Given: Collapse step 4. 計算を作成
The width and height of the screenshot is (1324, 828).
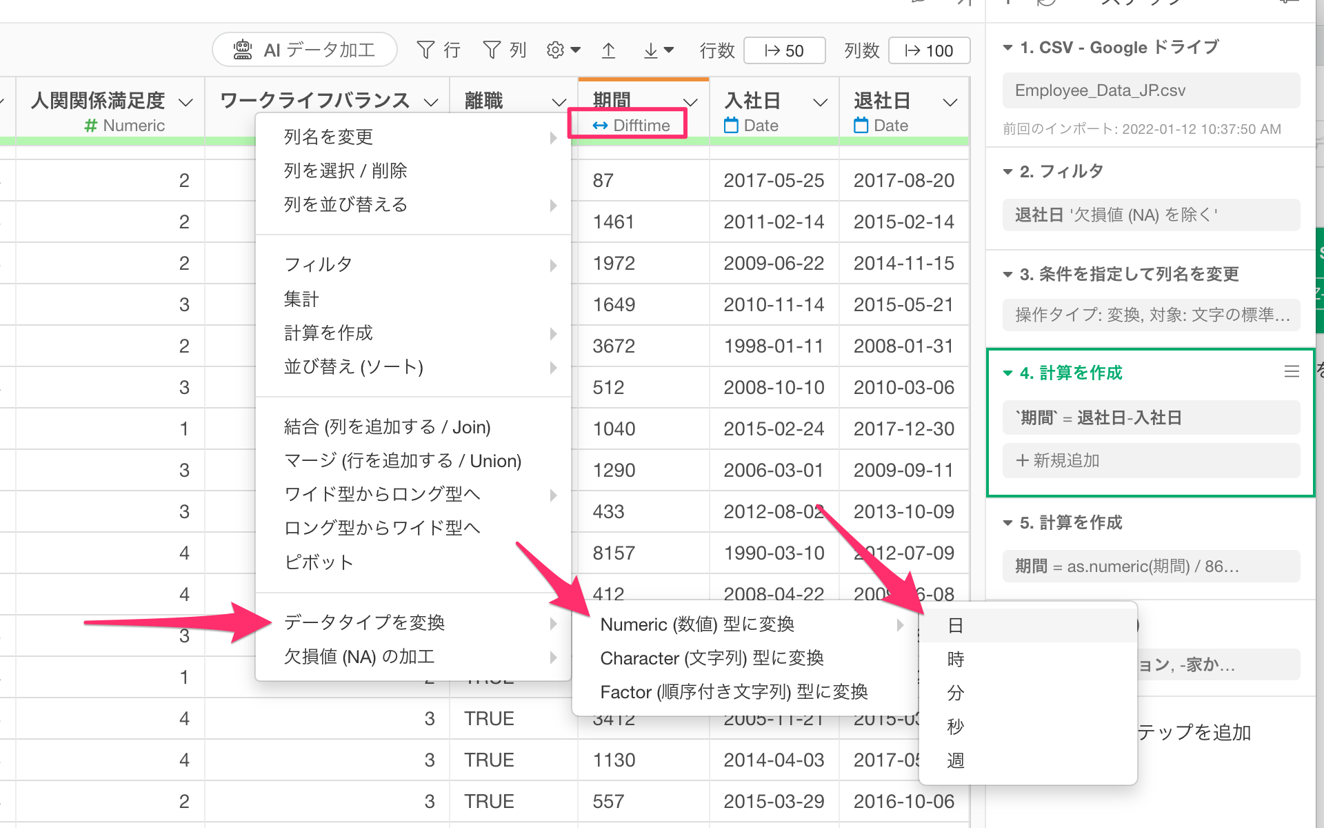Looking at the screenshot, I should (x=1007, y=373).
